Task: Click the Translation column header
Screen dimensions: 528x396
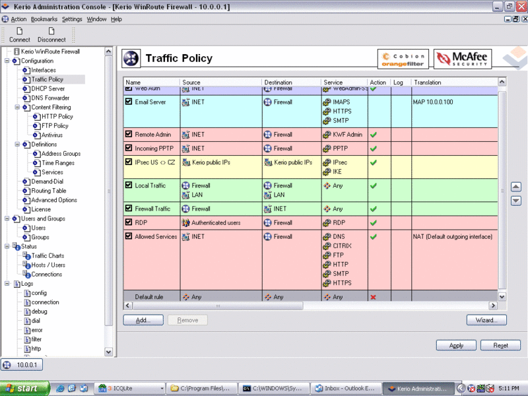Action: tap(454, 82)
